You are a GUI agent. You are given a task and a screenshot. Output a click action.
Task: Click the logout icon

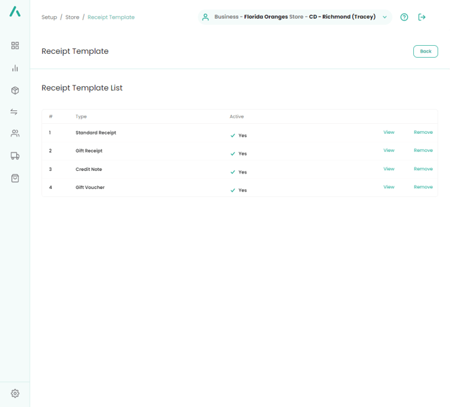point(422,17)
